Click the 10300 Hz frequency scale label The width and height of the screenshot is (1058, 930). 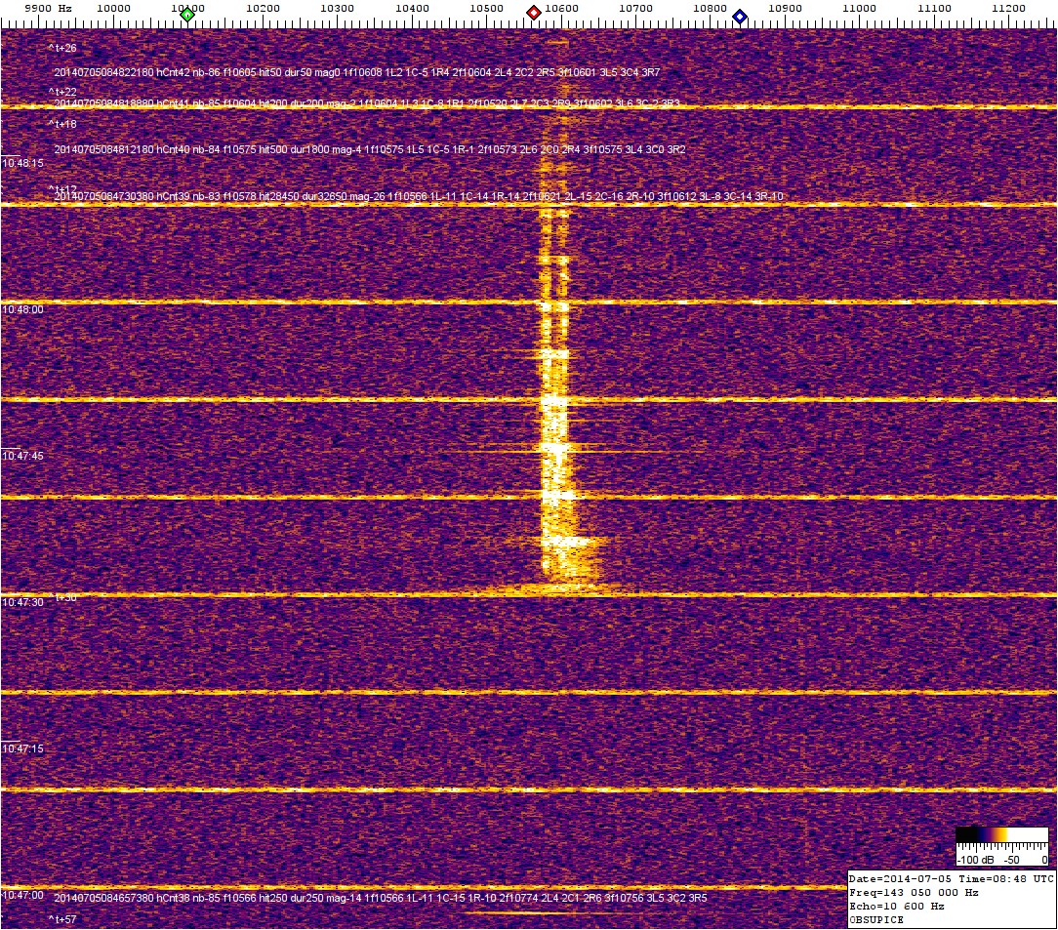tap(337, 9)
